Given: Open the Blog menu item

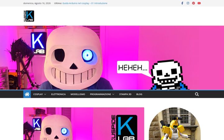Looking at the screenshot, I should click(x=139, y=94).
